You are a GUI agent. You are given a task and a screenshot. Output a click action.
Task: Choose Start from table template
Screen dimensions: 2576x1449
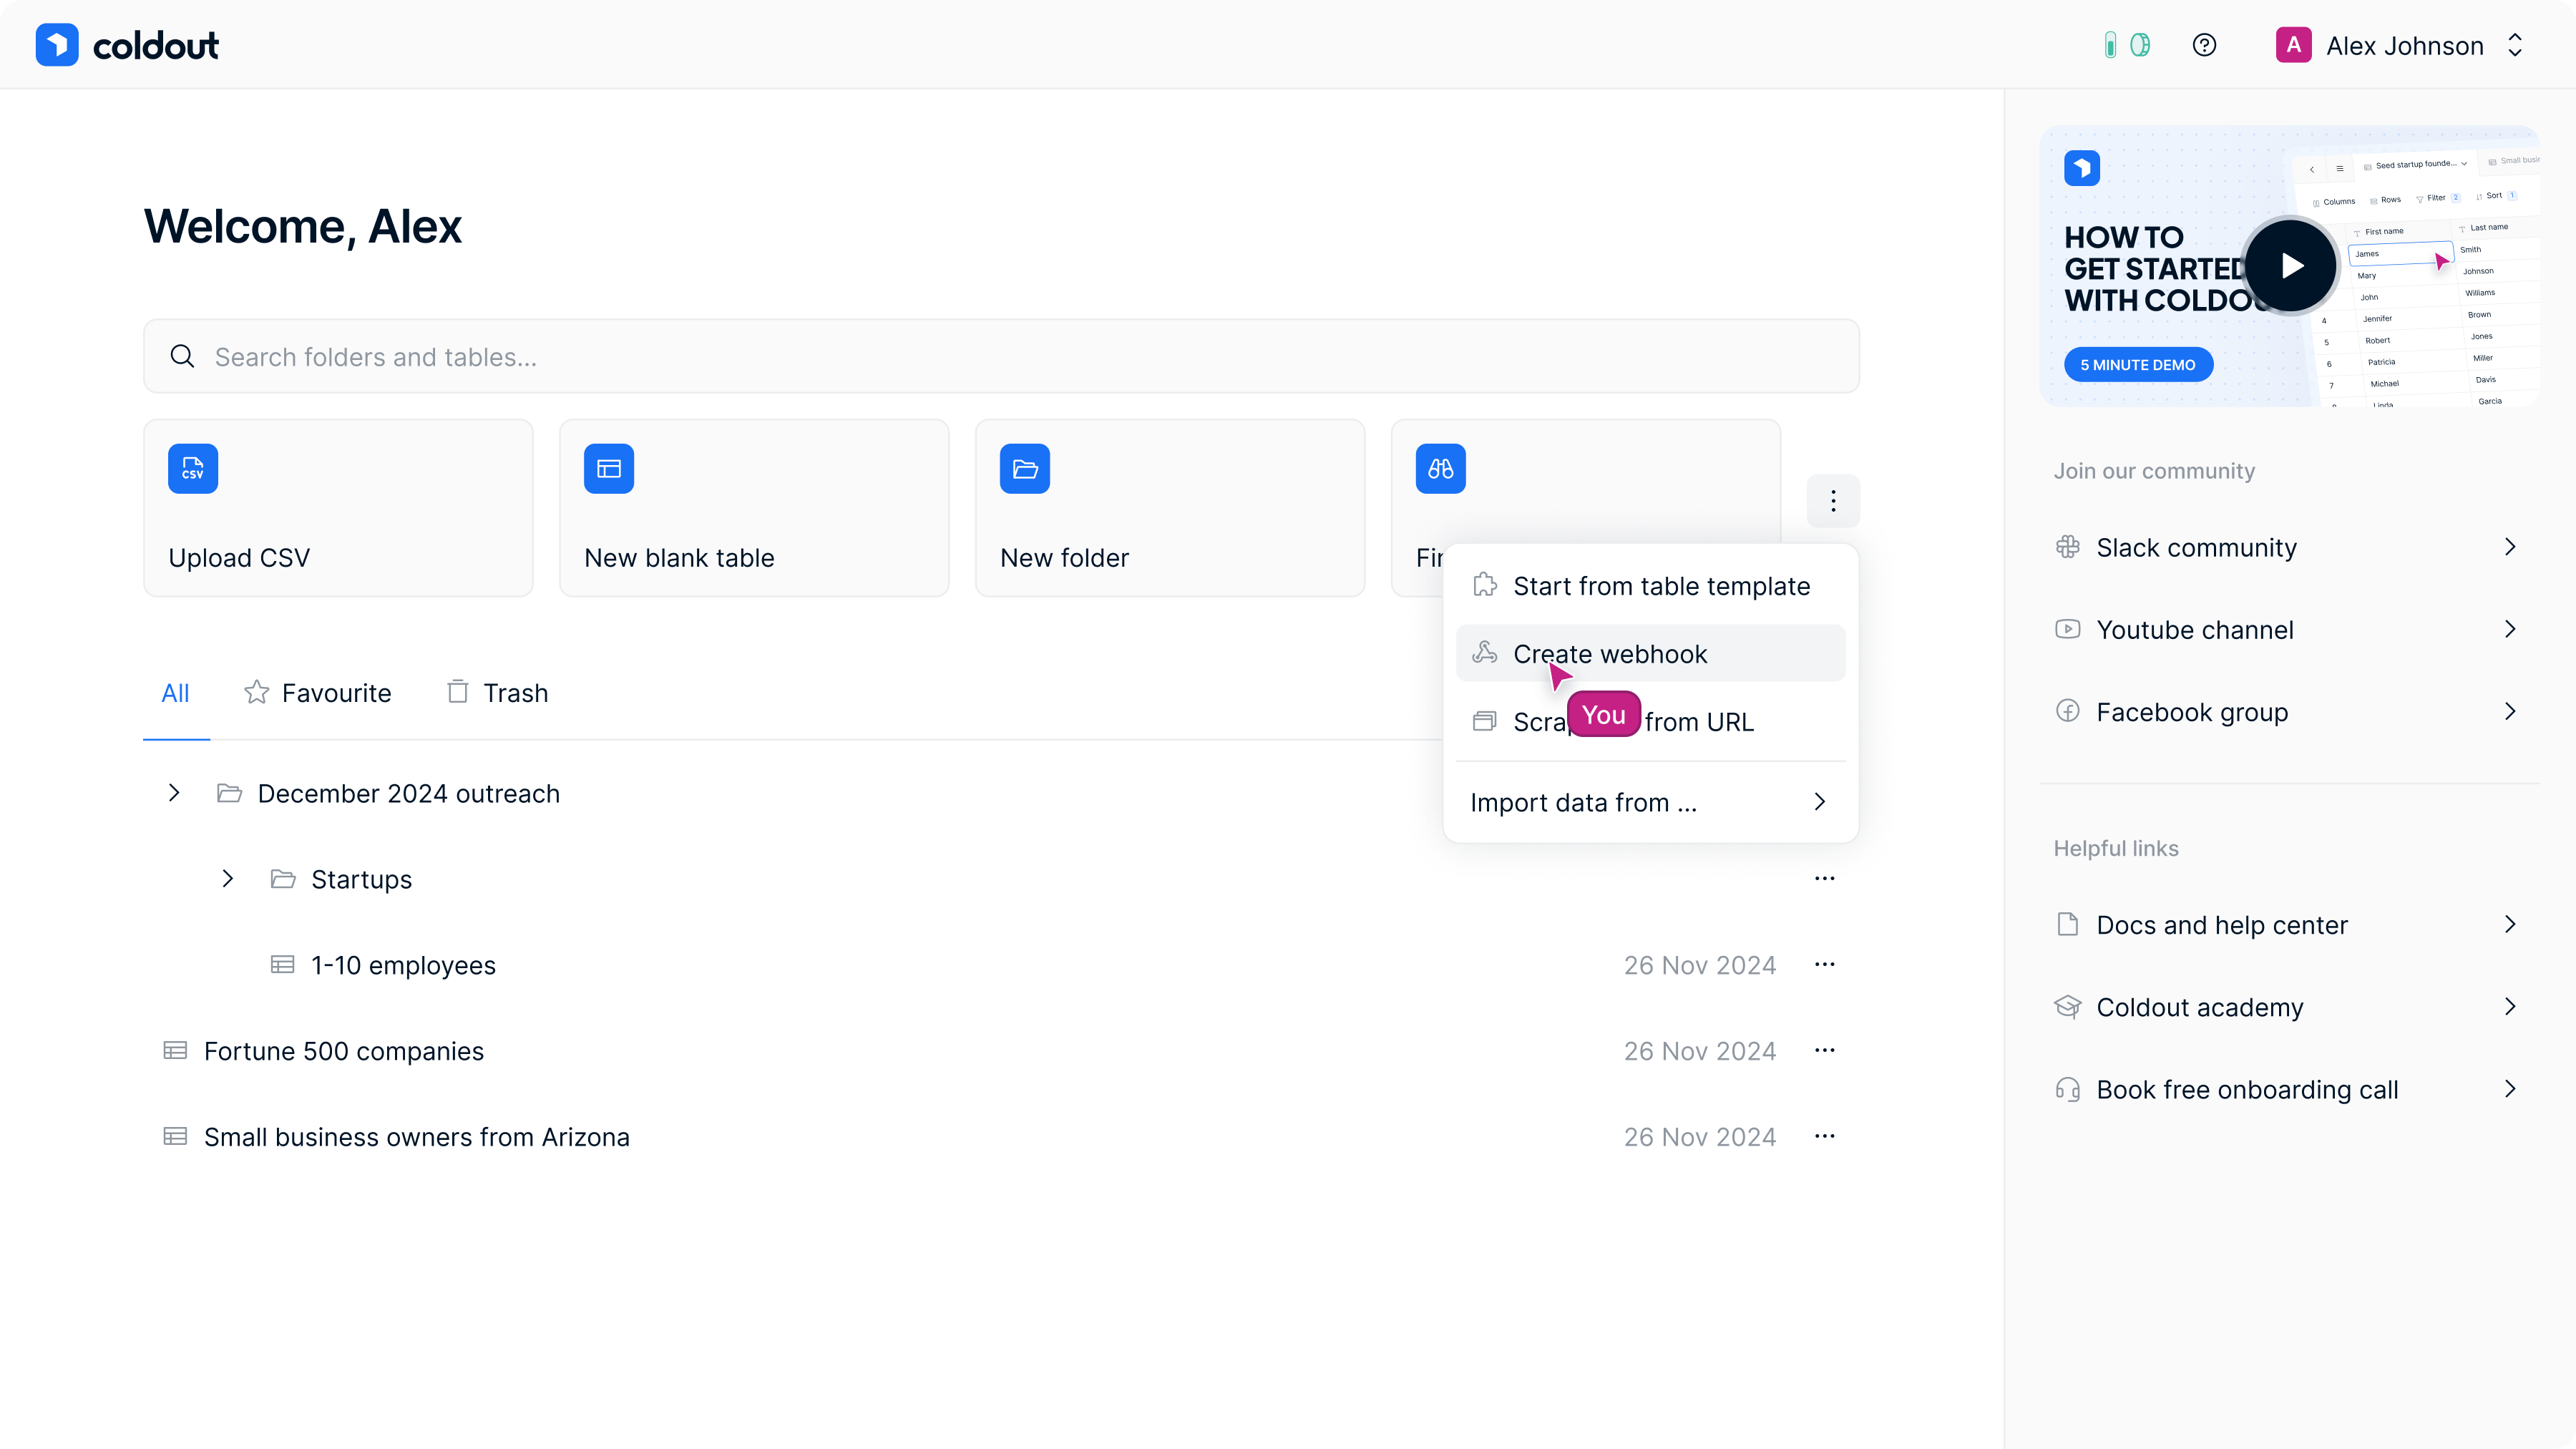click(x=1650, y=586)
